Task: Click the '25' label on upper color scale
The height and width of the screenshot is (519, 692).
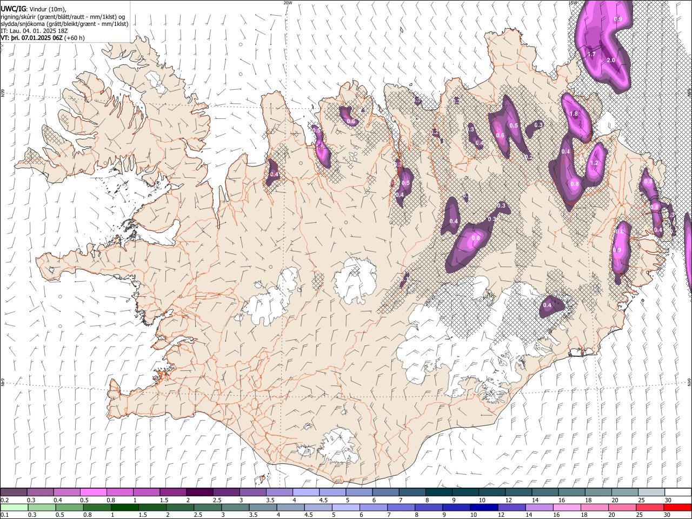Action: 641,500
